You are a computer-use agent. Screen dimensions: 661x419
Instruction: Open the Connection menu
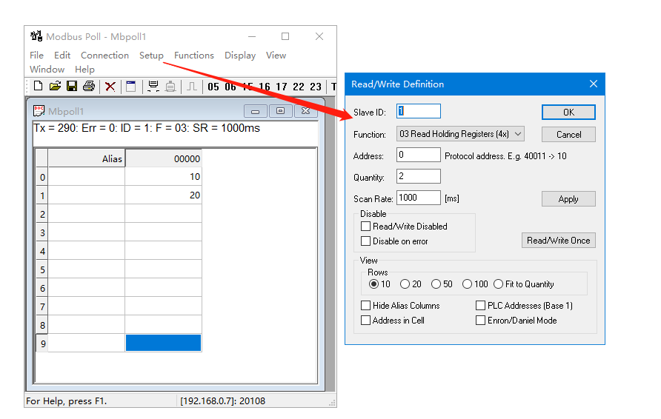pyautogui.click(x=104, y=56)
